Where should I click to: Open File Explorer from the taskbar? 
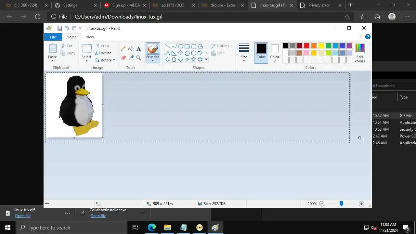[167, 227]
